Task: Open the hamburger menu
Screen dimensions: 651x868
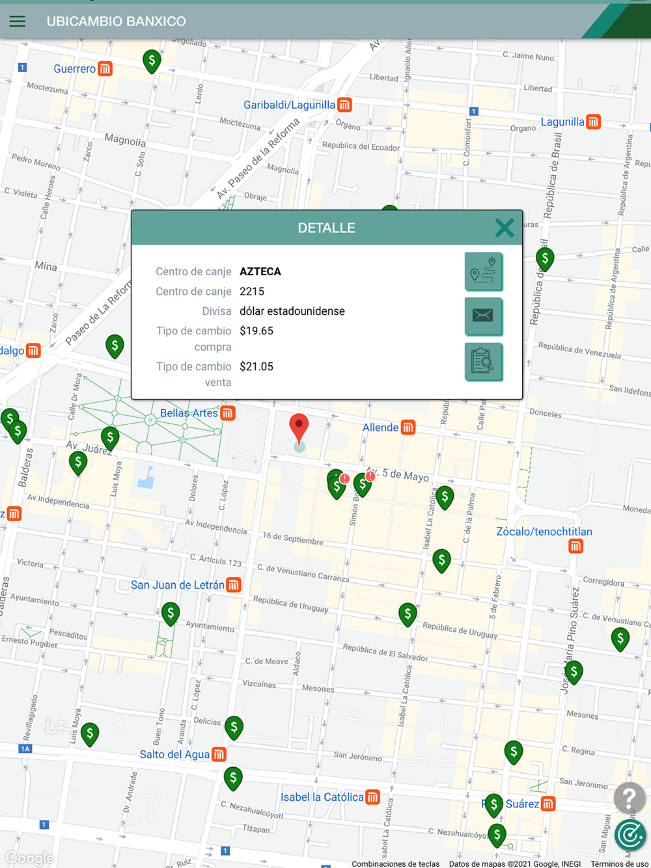Action: (x=18, y=21)
